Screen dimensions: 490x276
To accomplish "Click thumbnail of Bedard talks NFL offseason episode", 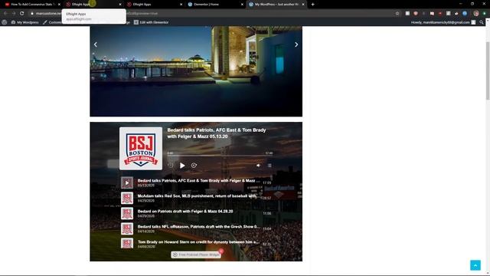I will (127, 228).
